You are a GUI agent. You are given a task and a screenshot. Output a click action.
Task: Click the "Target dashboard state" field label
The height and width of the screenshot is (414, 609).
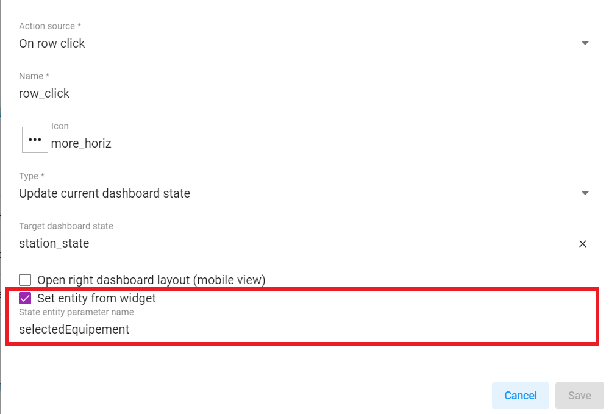tap(66, 226)
